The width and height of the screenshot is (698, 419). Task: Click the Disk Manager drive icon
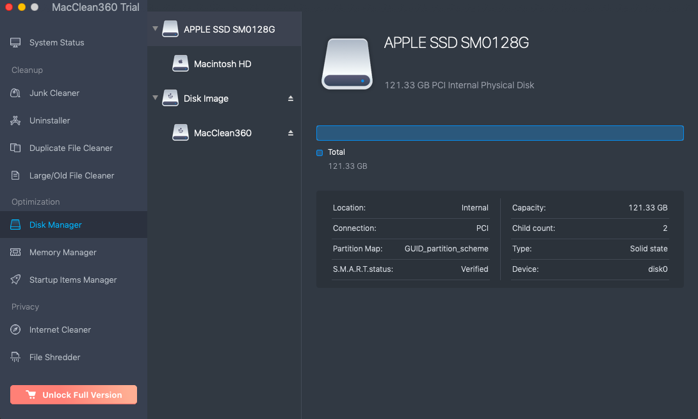point(15,225)
